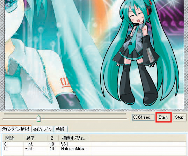Image resolution: width=188 pixels, height=156 pixels.
Task: Select the HatsuneMiku... row
Action: pyautogui.click(x=94, y=149)
